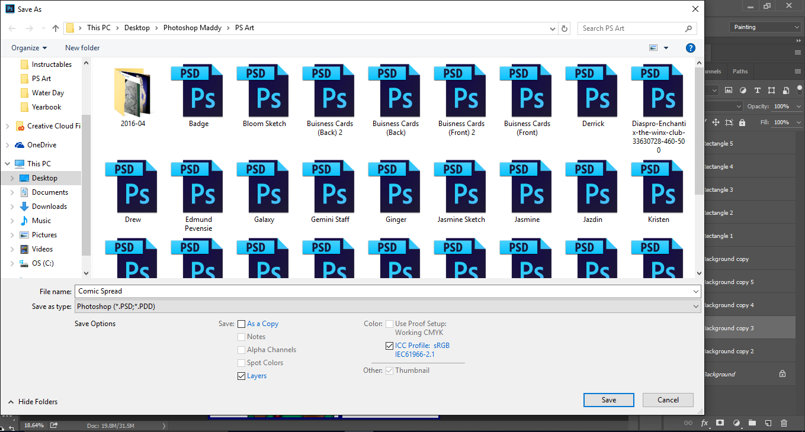Click the search magnifier icon in Search PS Art
This screenshot has height=432, width=805.
tap(688, 28)
